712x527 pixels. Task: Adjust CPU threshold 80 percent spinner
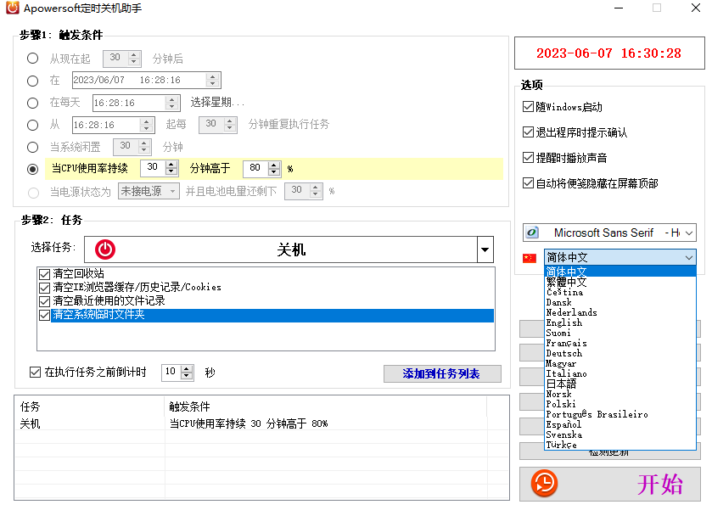pyautogui.click(x=274, y=169)
